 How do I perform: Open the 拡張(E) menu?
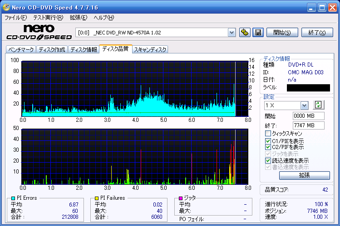click(x=79, y=18)
